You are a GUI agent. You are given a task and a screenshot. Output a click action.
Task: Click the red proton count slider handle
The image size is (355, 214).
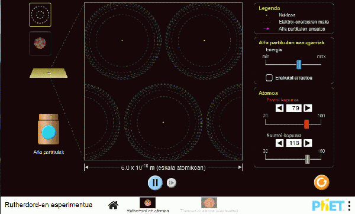[x=306, y=124]
